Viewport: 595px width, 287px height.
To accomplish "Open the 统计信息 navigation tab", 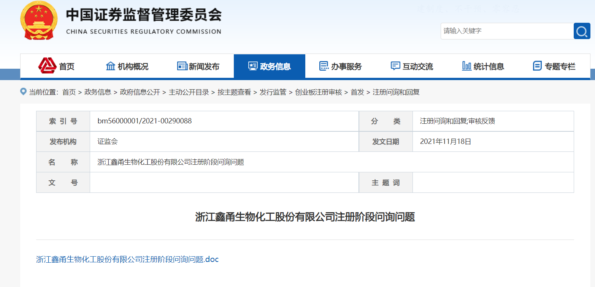I will (483, 66).
